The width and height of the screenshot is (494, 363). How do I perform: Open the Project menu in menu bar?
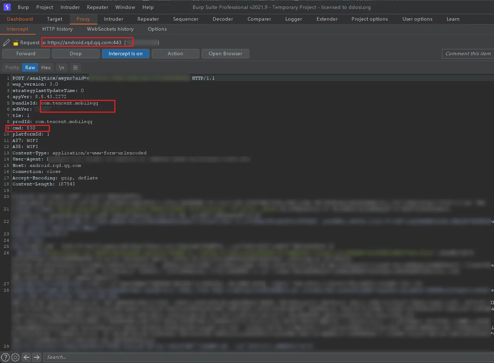tap(45, 7)
